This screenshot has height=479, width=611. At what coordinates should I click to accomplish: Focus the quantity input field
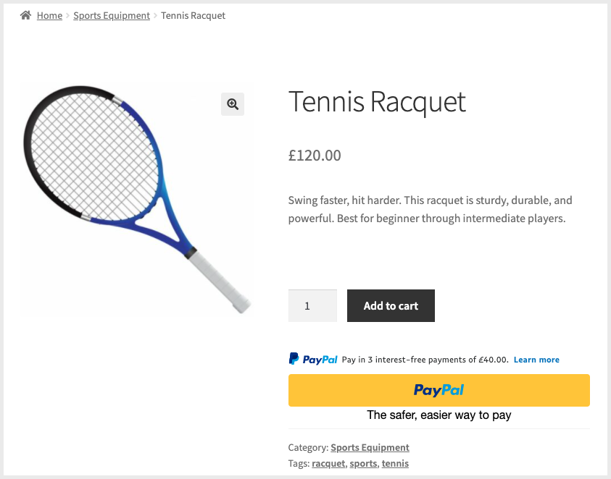(x=312, y=306)
